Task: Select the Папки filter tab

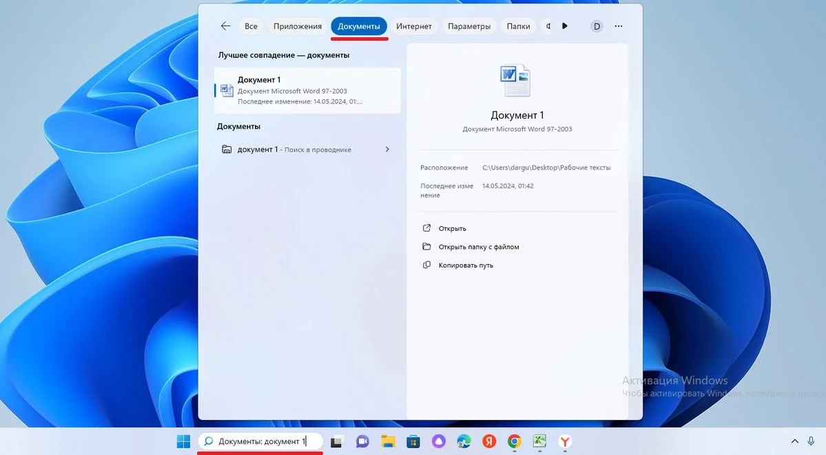Action: (x=518, y=26)
